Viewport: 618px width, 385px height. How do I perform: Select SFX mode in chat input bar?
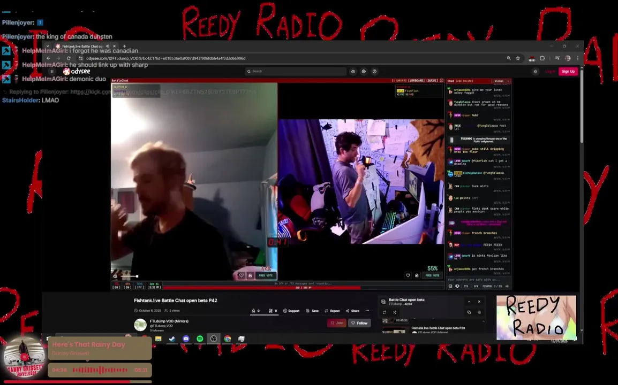tap(476, 286)
